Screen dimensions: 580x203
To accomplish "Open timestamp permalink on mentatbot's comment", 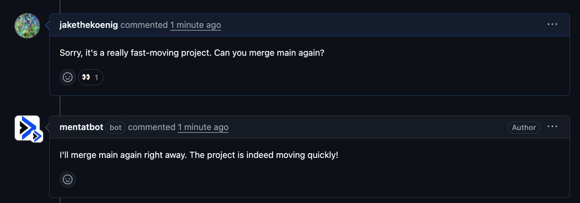I will [203, 127].
